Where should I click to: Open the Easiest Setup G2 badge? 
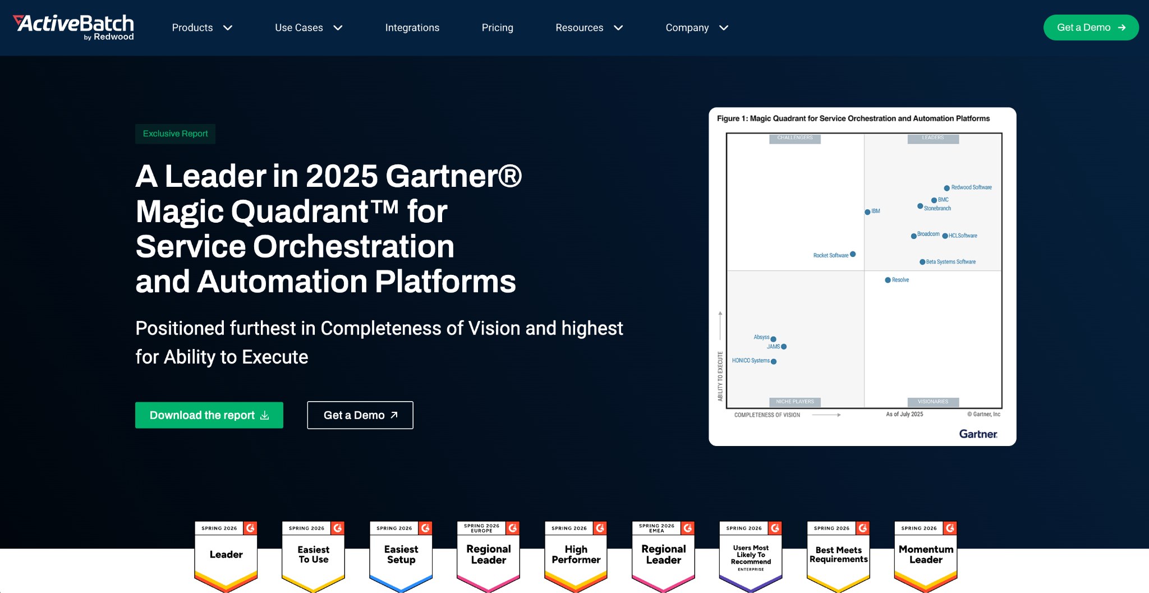click(401, 557)
